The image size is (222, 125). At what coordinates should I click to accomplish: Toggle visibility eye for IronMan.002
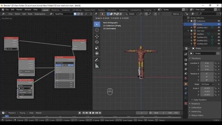(219, 41)
